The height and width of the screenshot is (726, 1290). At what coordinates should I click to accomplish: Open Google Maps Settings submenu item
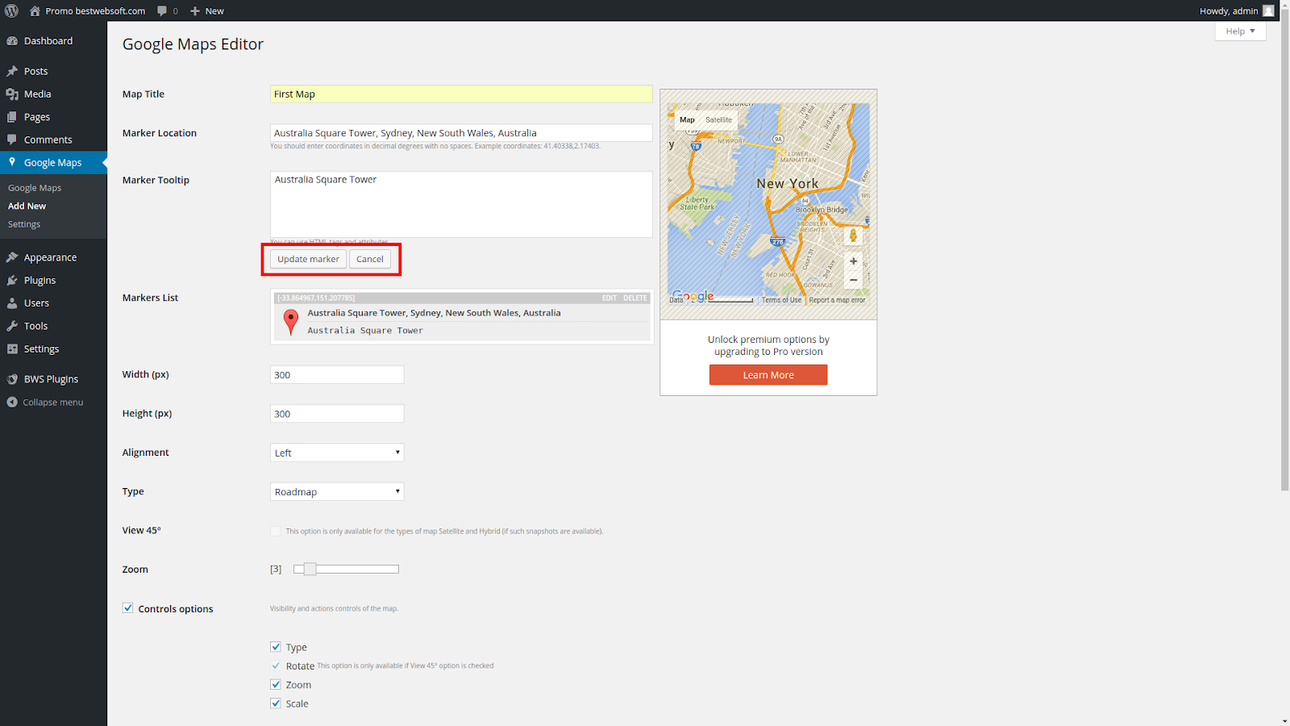point(24,224)
